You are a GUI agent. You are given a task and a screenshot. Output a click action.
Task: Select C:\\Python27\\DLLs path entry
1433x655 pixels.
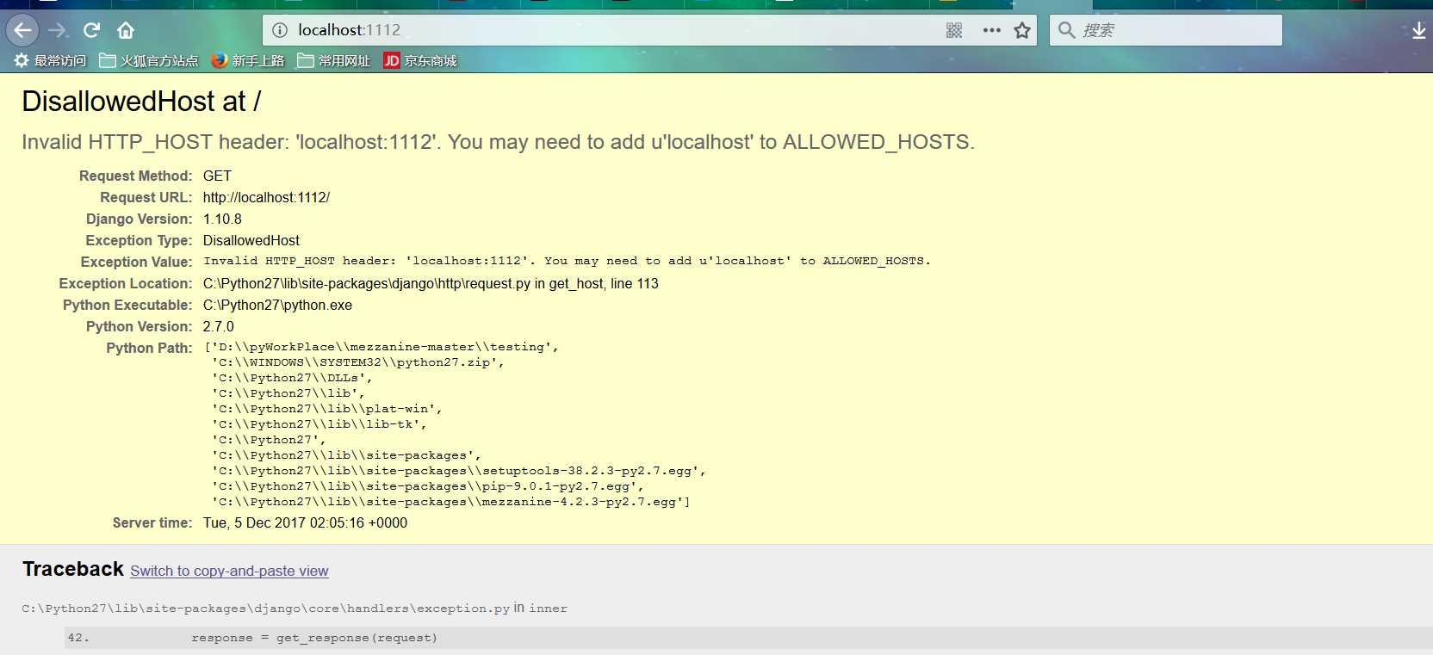click(292, 378)
